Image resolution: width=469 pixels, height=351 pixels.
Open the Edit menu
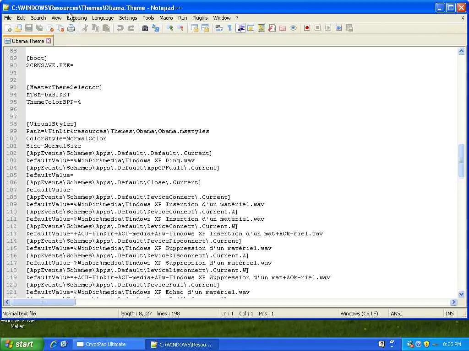tap(21, 18)
